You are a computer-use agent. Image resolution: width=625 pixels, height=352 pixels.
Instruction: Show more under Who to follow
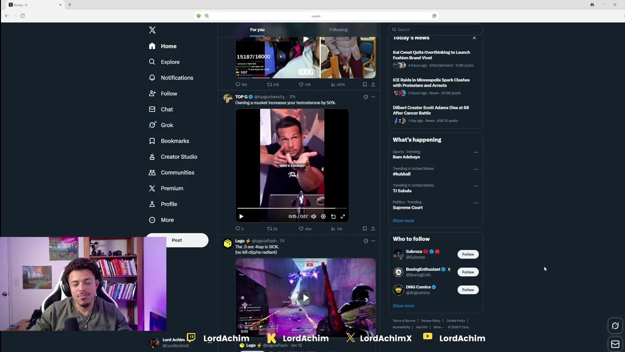[403, 306]
